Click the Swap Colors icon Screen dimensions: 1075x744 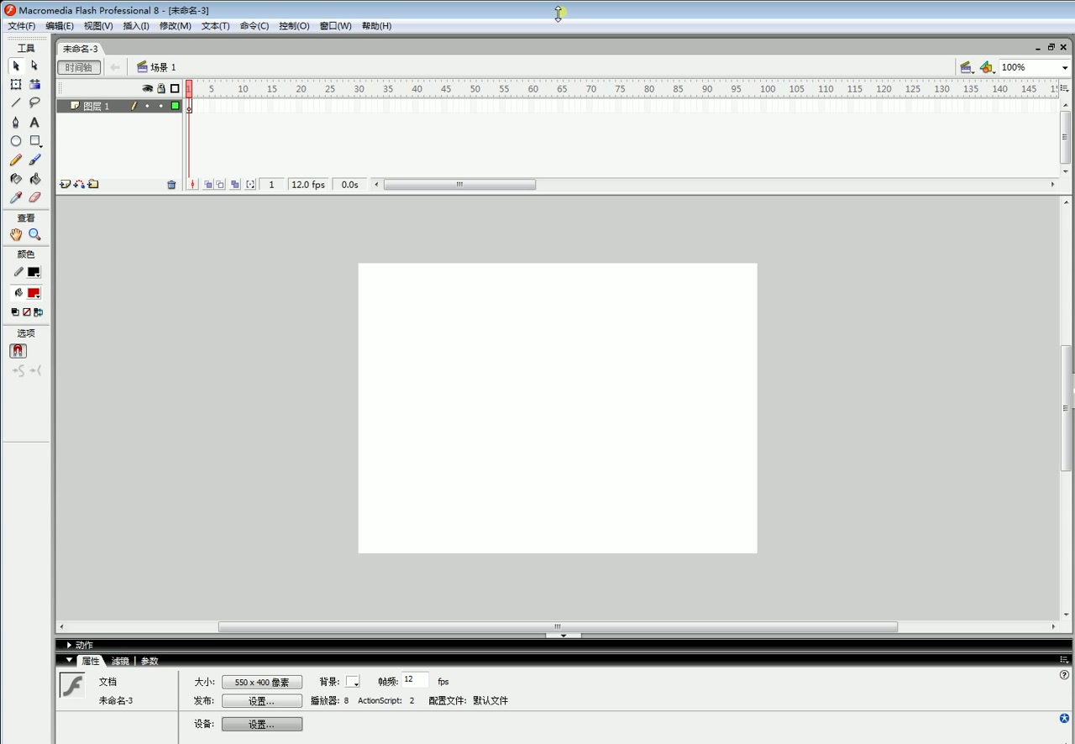point(38,312)
